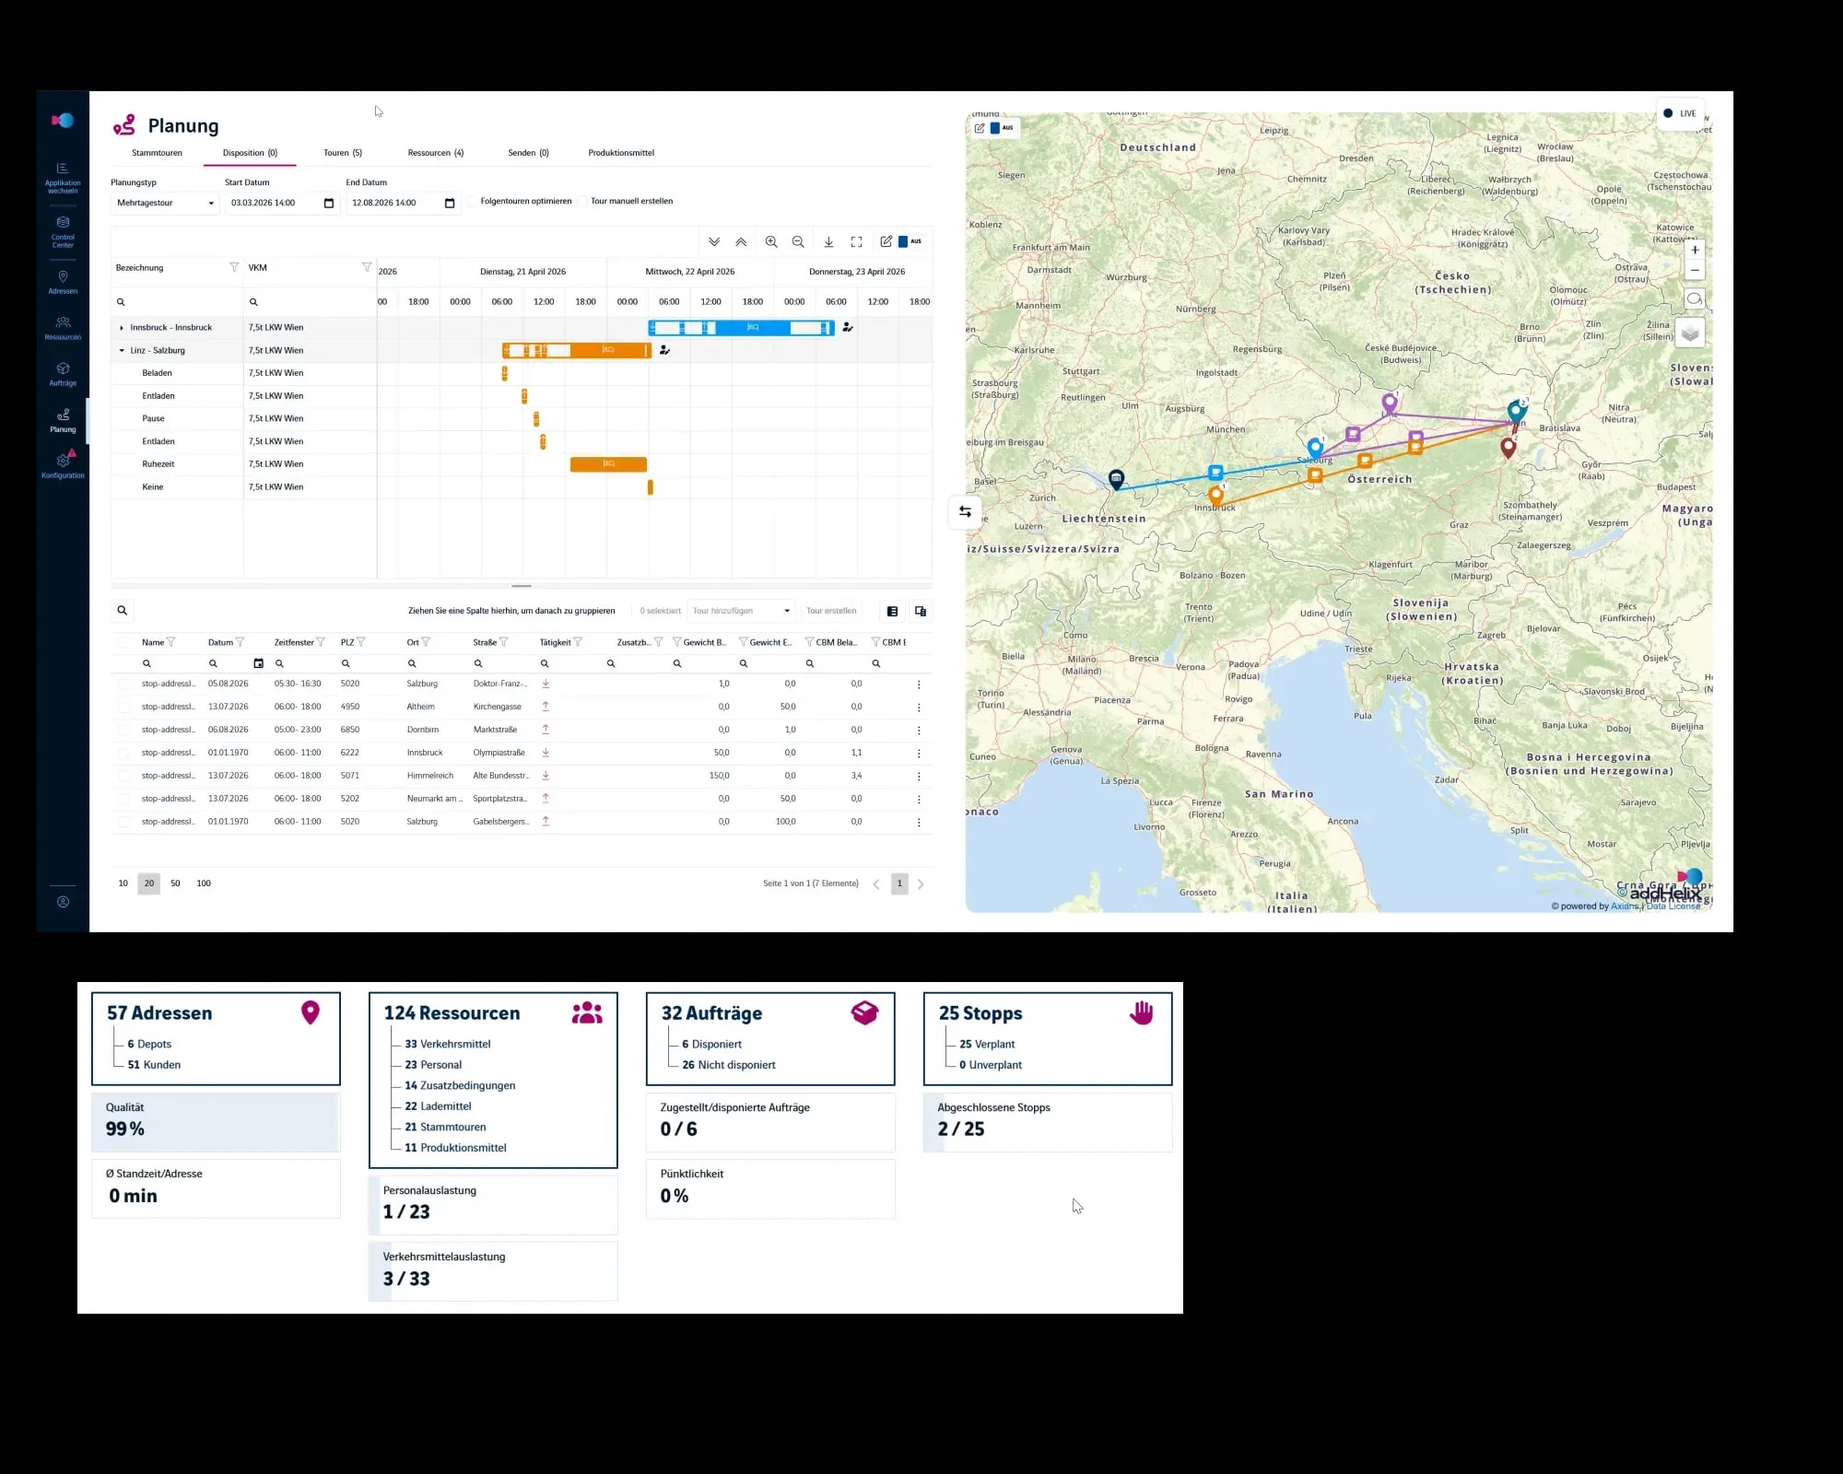Open search in the stops table toolbar
1843x1474 pixels.
[x=122, y=610]
